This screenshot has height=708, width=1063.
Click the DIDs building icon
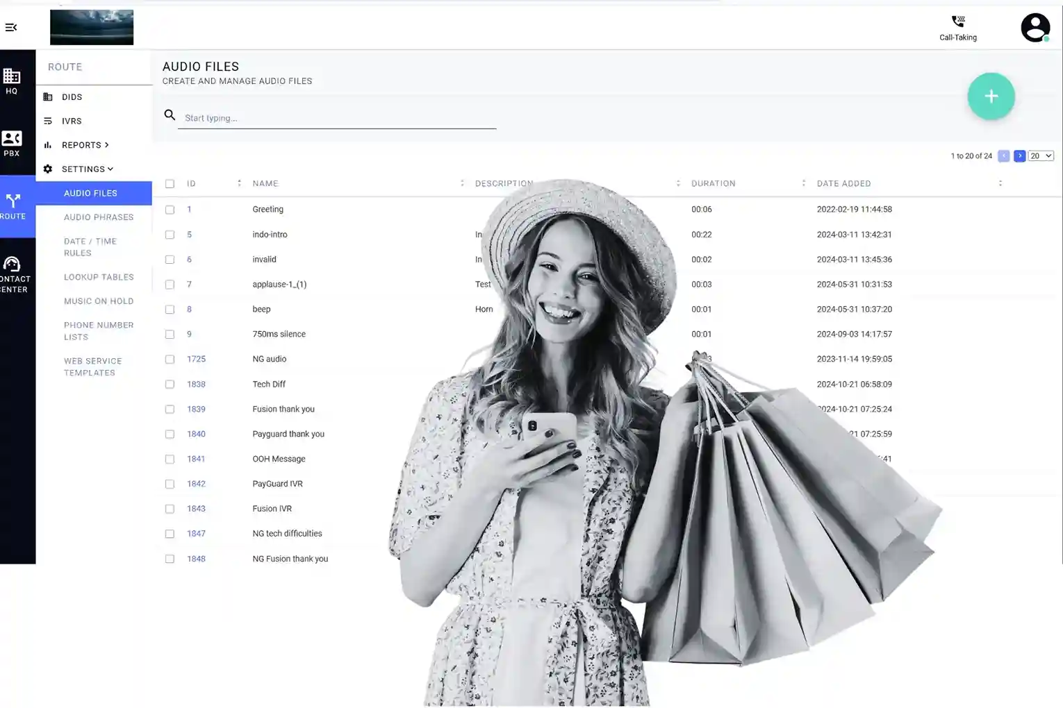48,96
